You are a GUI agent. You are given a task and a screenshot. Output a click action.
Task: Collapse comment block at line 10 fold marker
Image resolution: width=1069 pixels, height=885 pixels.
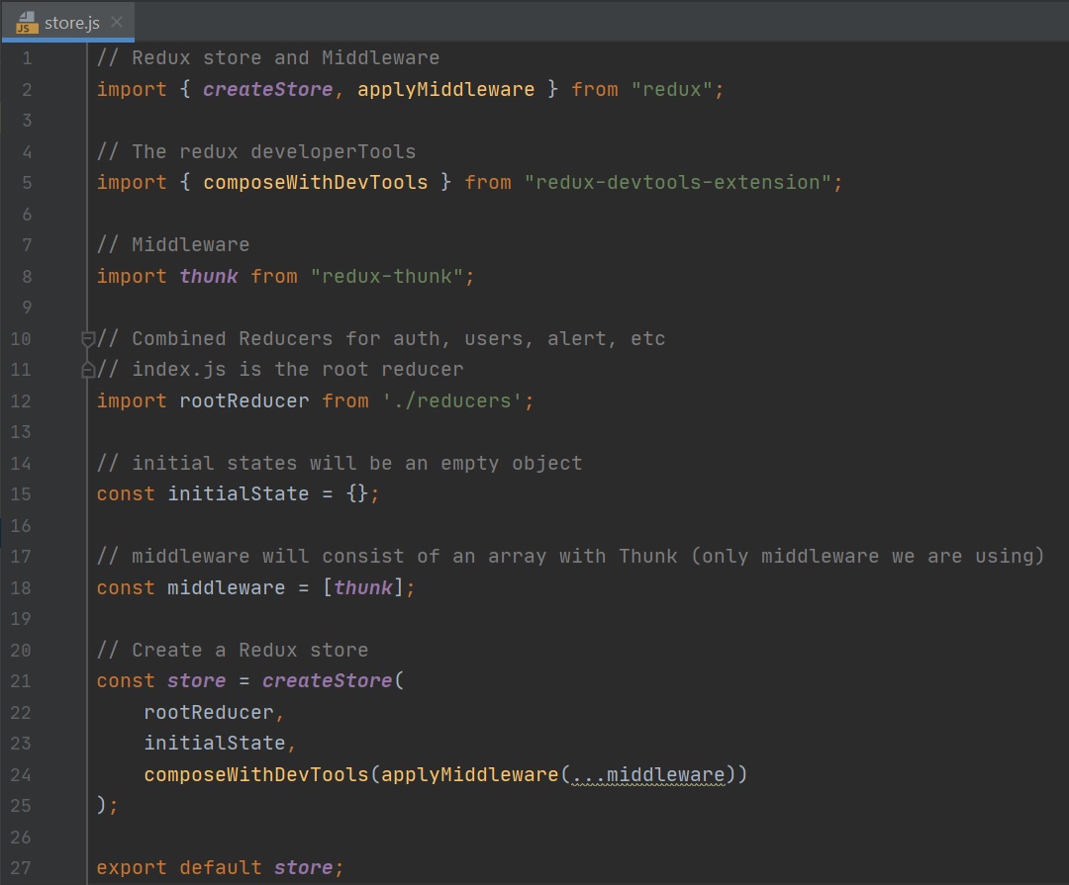click(88, 339)
